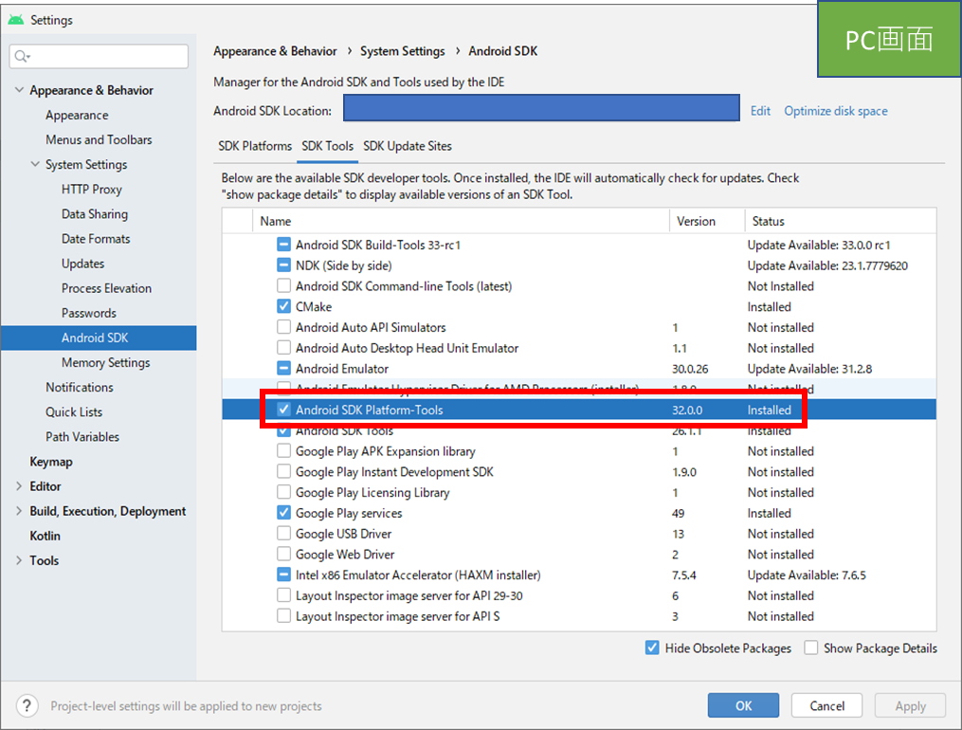Click Appearance & Behavior breadcrumb

(x=275, y=51)
